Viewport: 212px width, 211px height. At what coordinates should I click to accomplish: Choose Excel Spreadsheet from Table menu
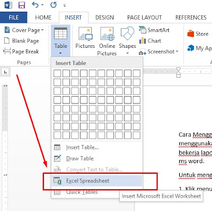(97, 181)
